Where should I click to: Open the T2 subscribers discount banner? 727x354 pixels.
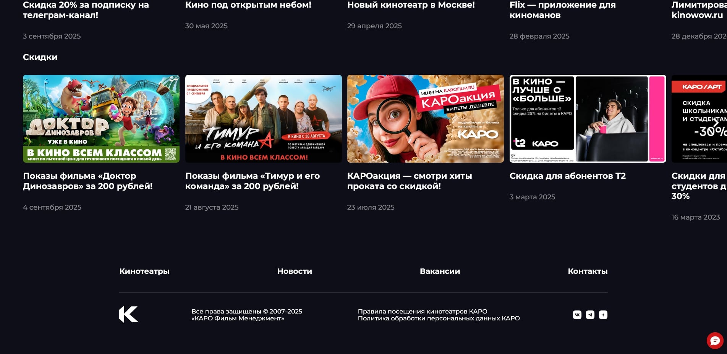[588, 118]
